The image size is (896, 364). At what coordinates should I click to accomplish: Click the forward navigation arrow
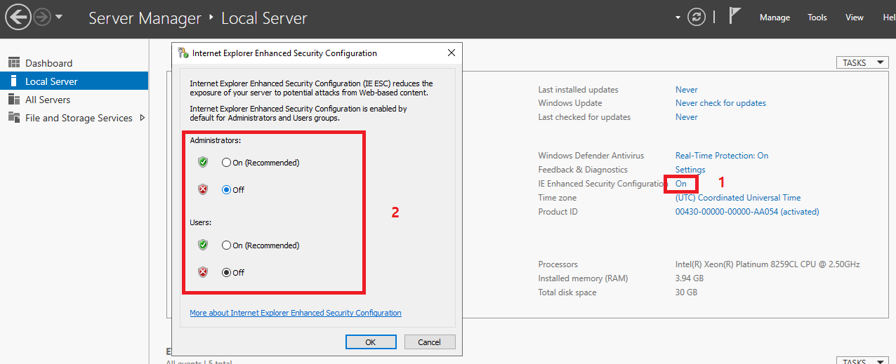coord(42,18)
